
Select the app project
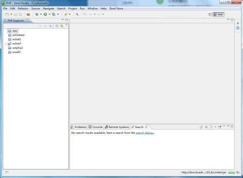tap(13, 31)
